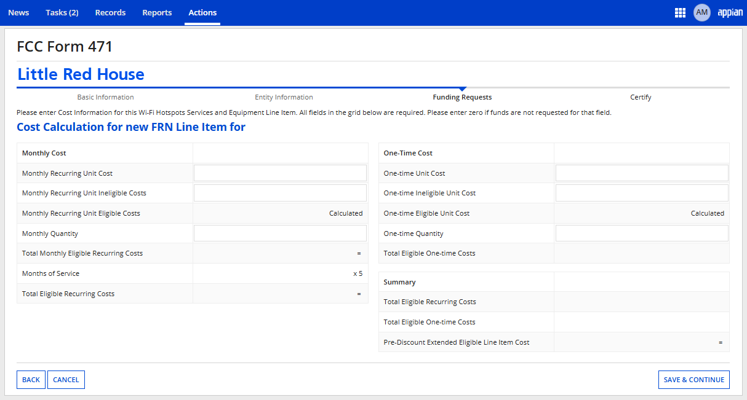The width and height of the screenshot is (747, 400).
Task: Go to the Certify step
Action: click(x=641, y=97)
